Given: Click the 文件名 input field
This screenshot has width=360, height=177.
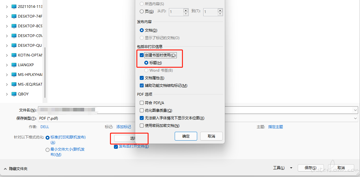Looking at the screenshot, I should click(198, 110).
